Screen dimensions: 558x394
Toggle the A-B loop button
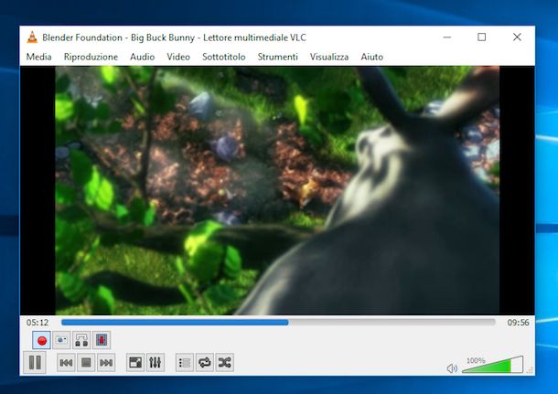[81, 340]
